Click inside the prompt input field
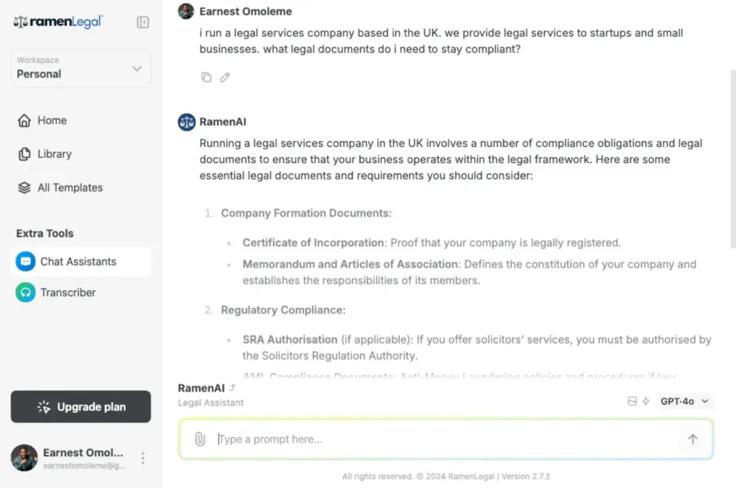 pyautogui.click(x=431, y=438)
